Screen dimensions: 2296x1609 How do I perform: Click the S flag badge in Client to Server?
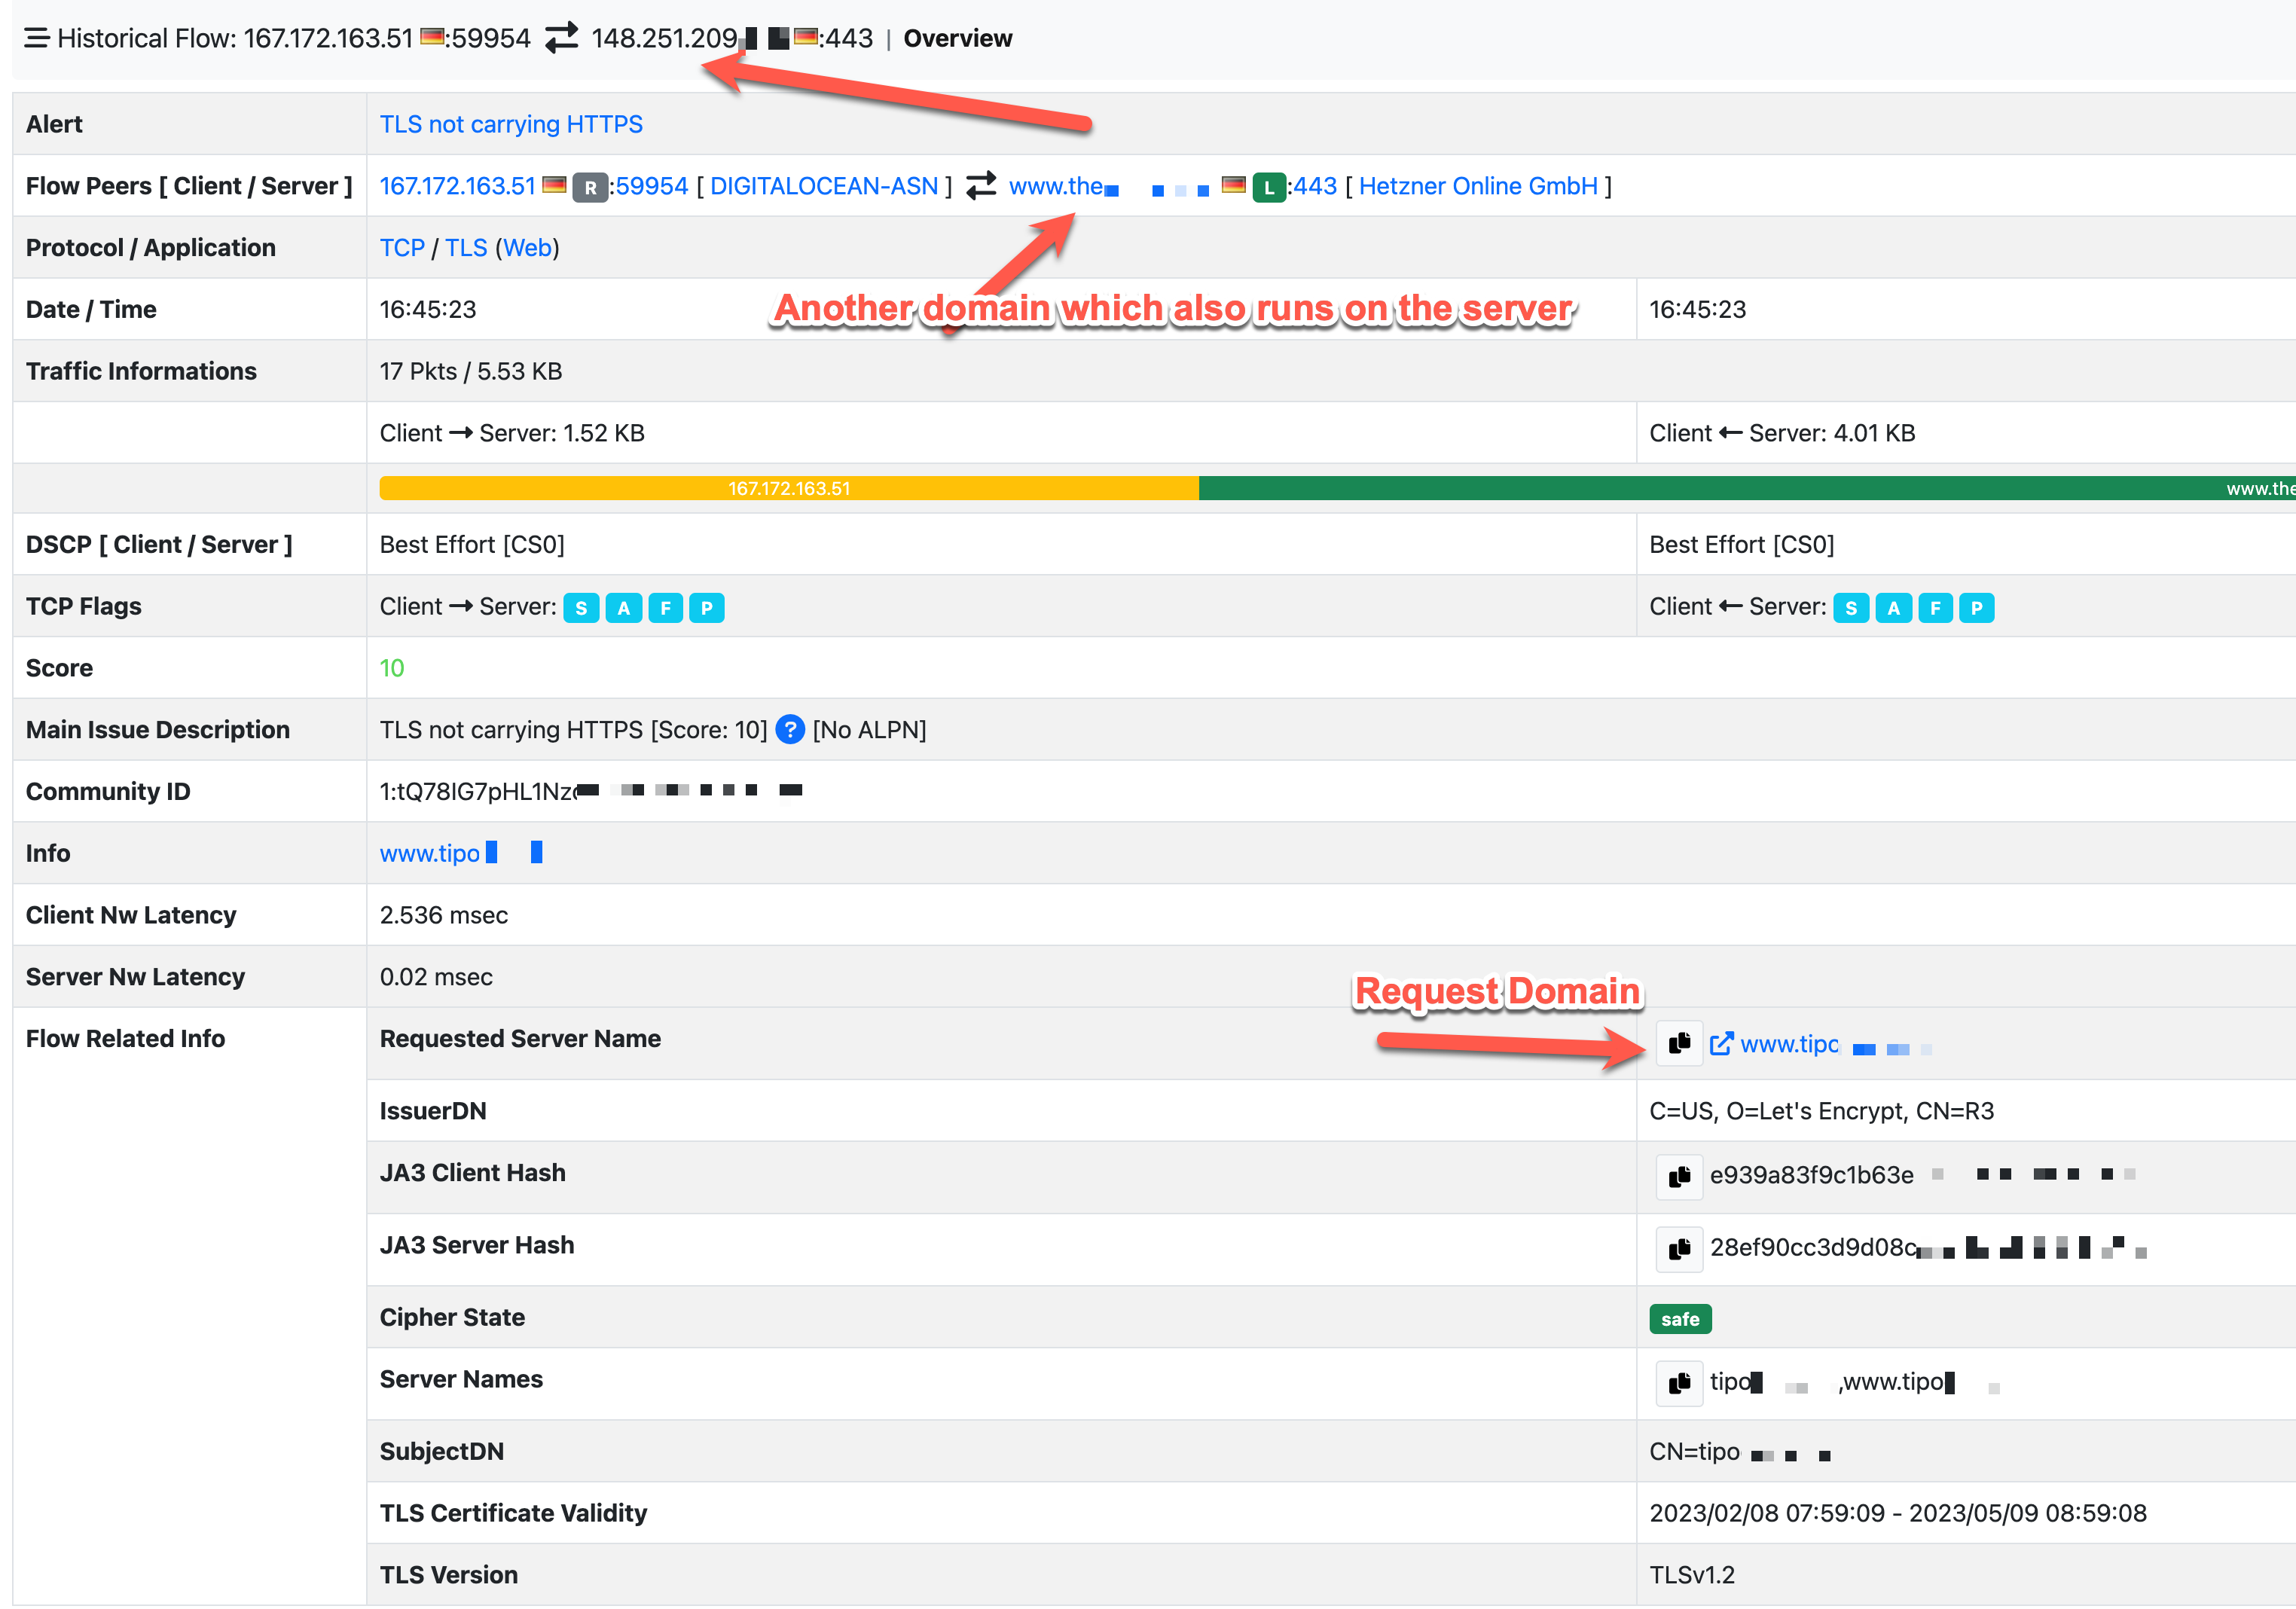tap(581, 607)
